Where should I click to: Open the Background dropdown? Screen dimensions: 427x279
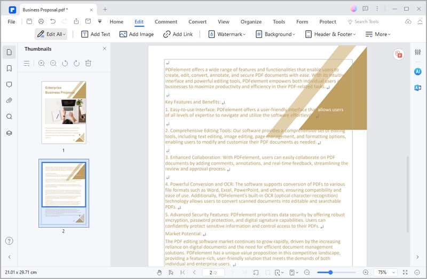pyautogui.click(x=275, y=34)
